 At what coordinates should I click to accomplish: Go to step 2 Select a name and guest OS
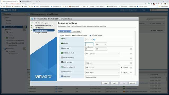(x=43, y=25)
